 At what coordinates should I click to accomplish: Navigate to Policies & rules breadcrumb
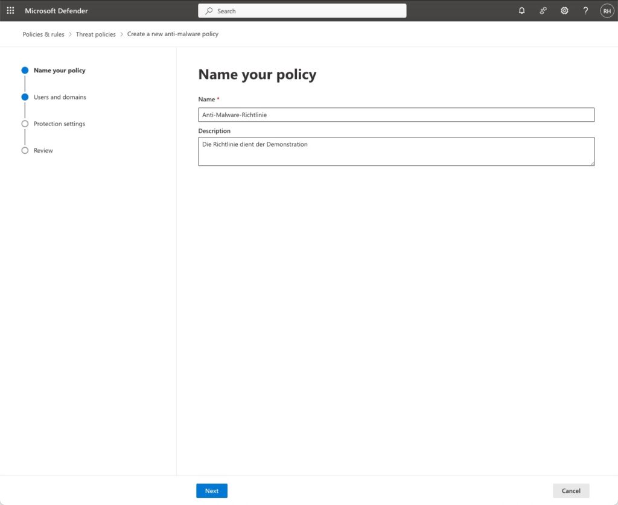(x=43, y=34)
